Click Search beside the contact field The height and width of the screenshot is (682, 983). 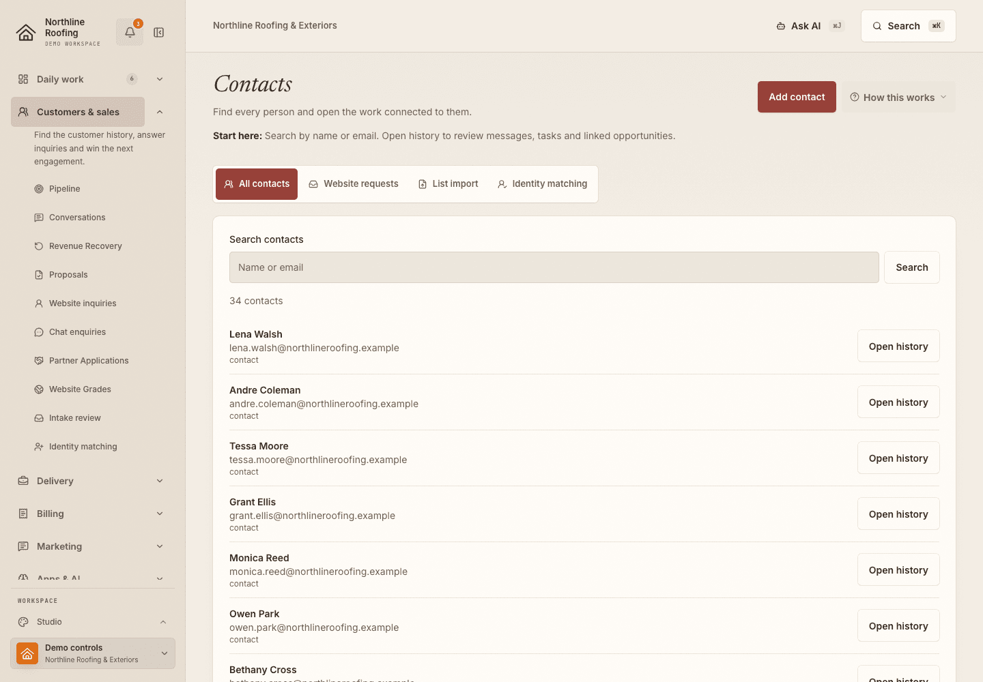point(912,267)
